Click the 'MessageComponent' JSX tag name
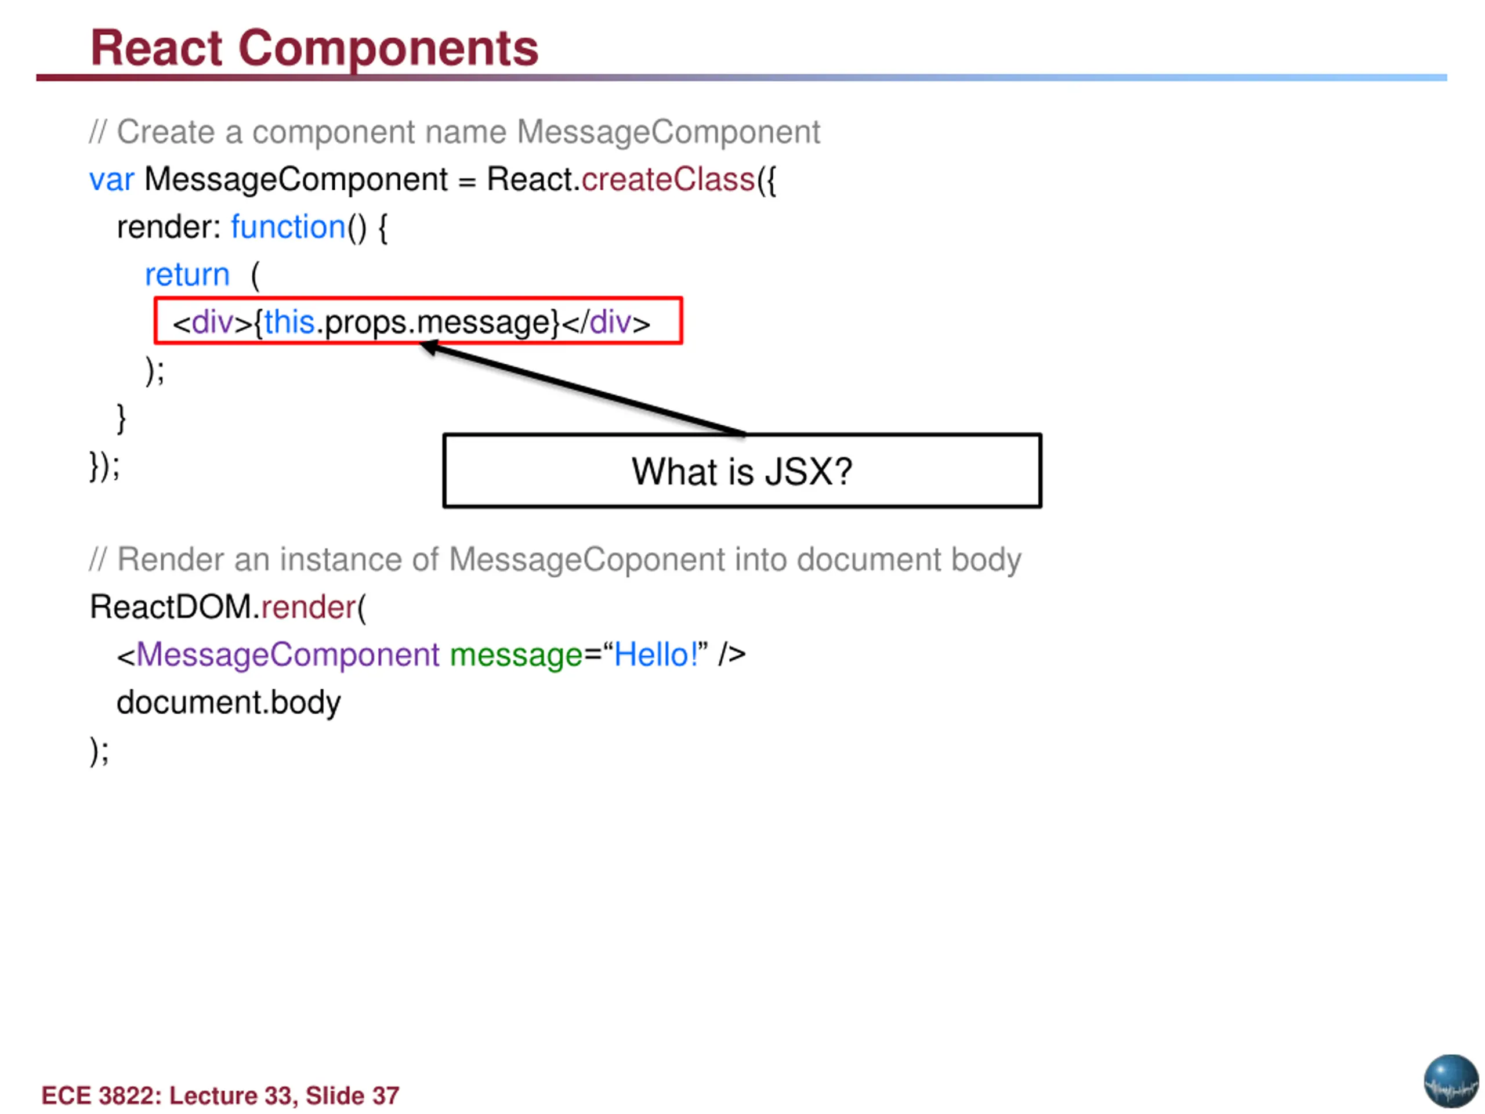1485x1114 pixels. (288, 654)
